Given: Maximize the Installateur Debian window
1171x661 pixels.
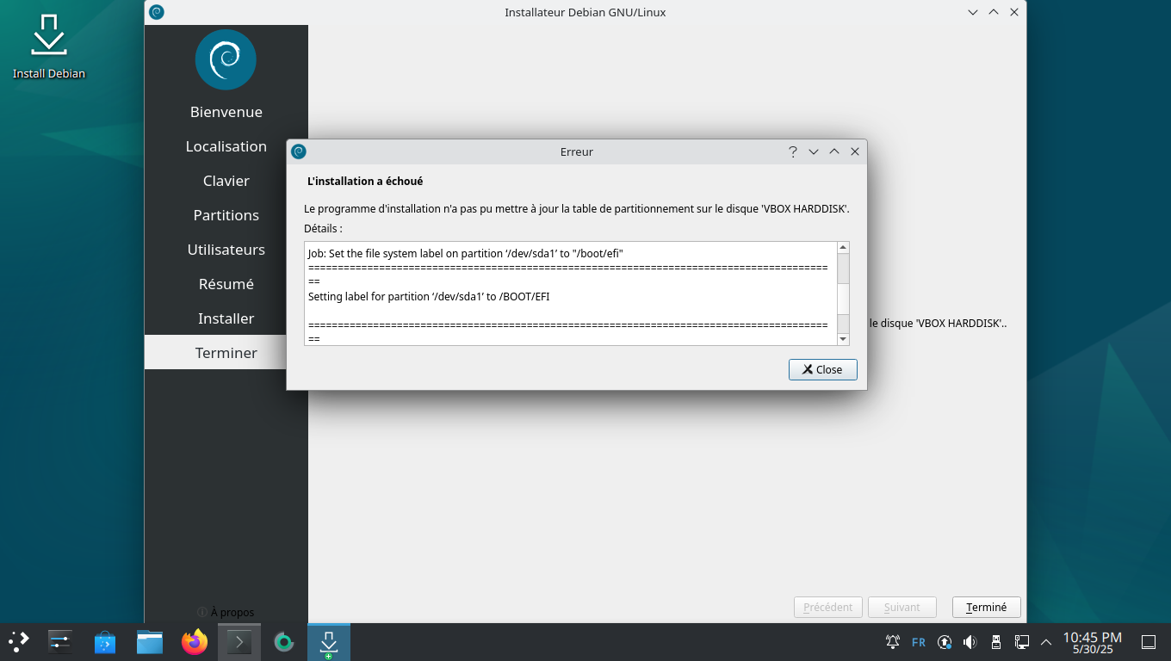Looking at the screenshot, I should coord(994,12).
